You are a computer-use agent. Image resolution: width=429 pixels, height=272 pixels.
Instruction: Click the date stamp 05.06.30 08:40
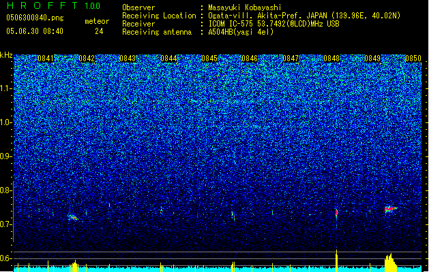35,31
